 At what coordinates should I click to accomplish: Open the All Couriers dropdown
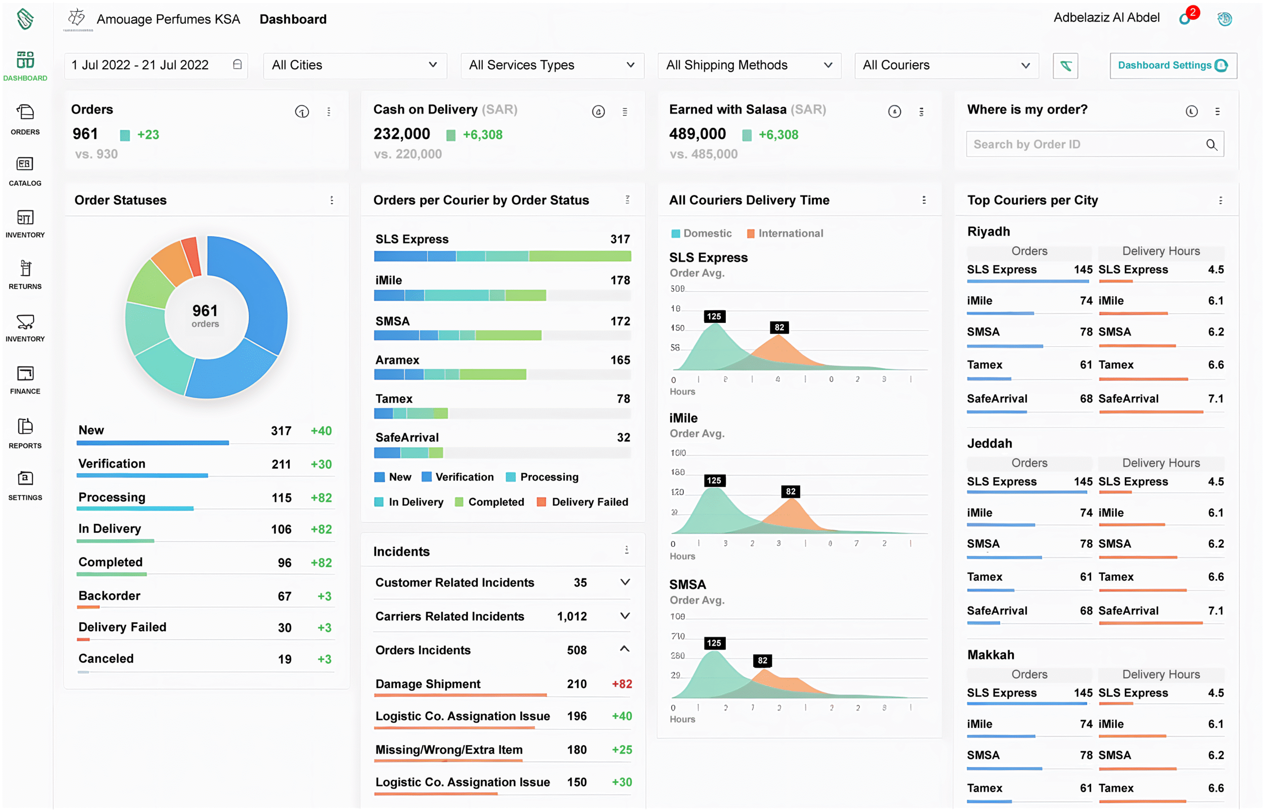tap(947, 65)
